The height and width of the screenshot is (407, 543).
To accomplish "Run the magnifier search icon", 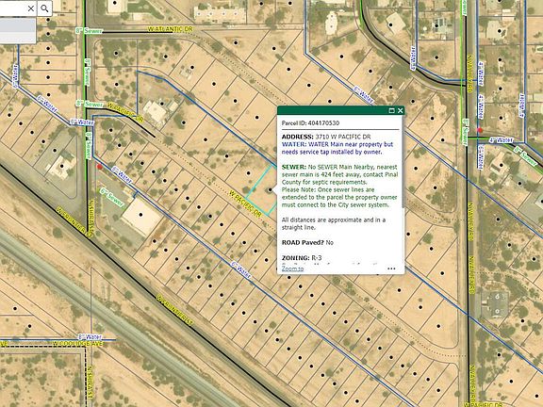I will tap(44, 8).
